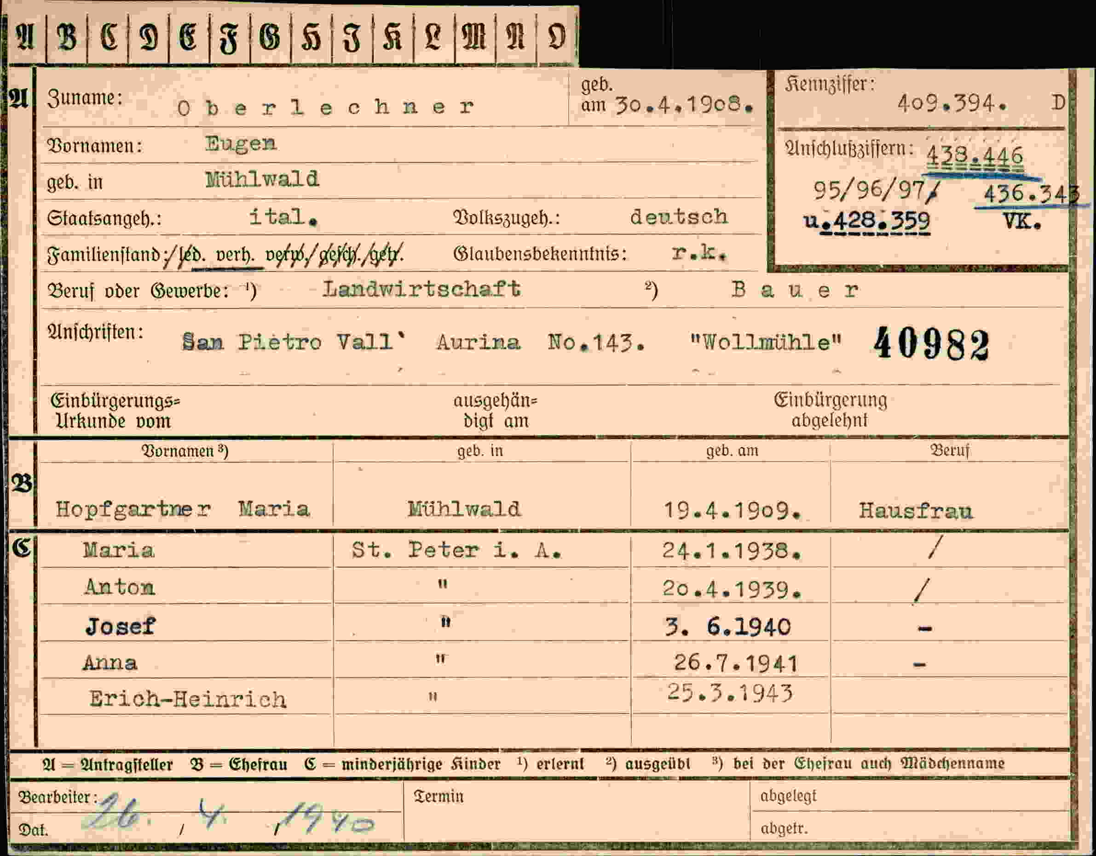The width and height of the screenshot is (1096, 856).
Task: Click the wife's birth date '19.4.1909.'
Action: point(732,511)
